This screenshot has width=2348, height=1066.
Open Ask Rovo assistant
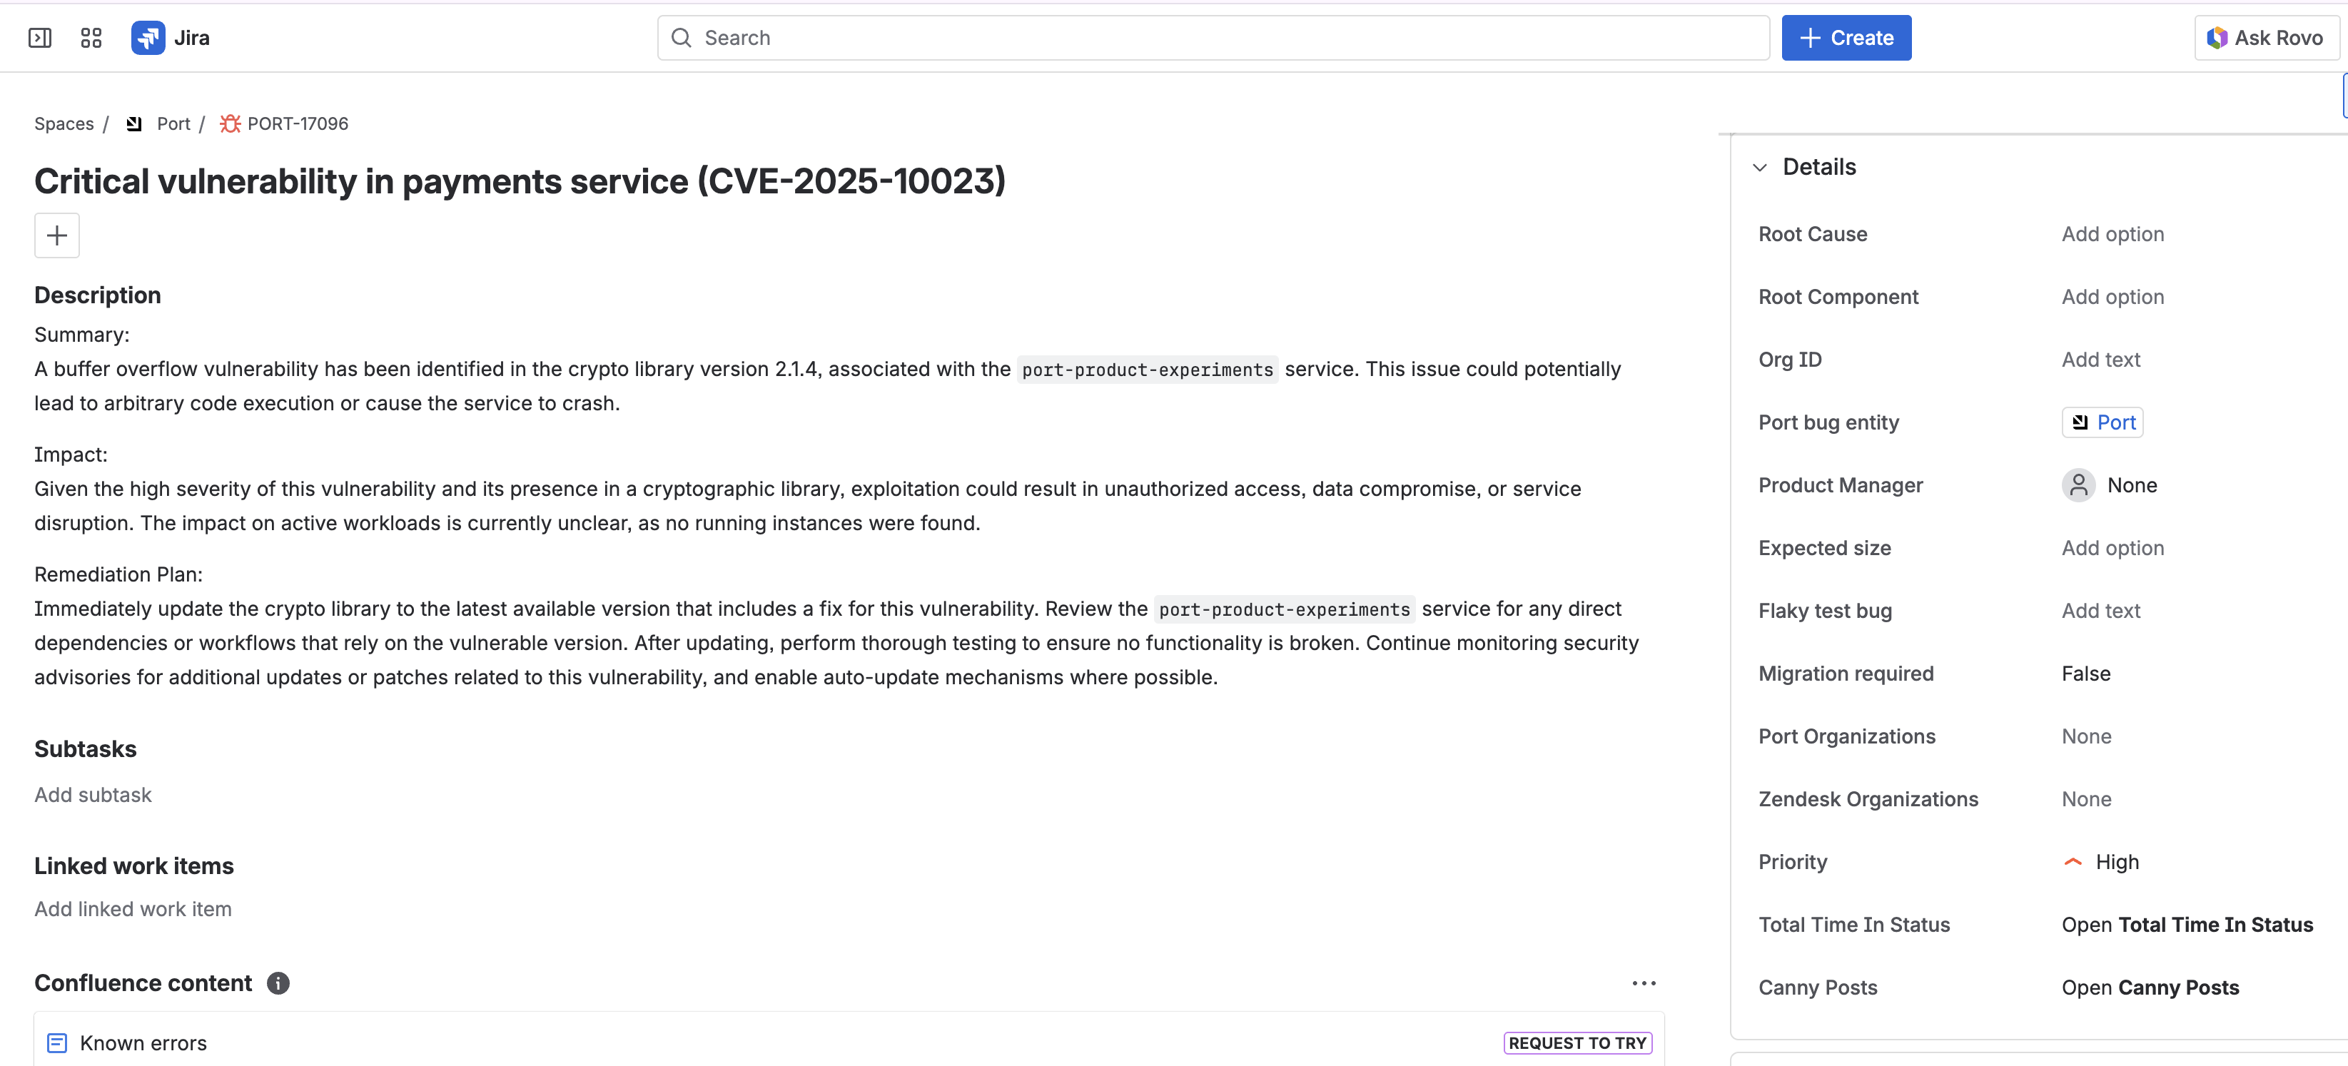point(2265,37)
